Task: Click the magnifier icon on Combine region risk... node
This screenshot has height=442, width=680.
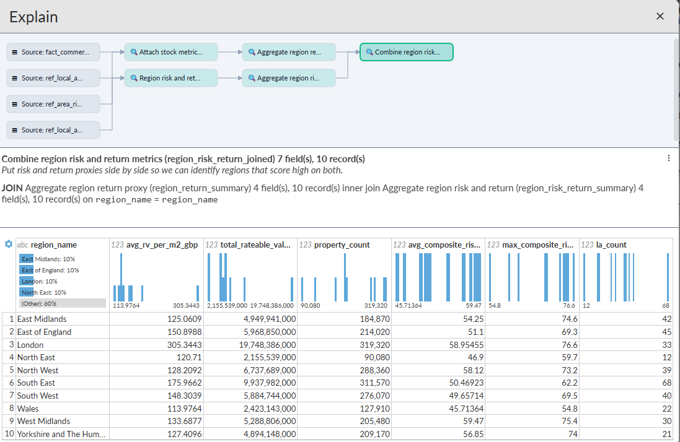Action: click(369, 52)
